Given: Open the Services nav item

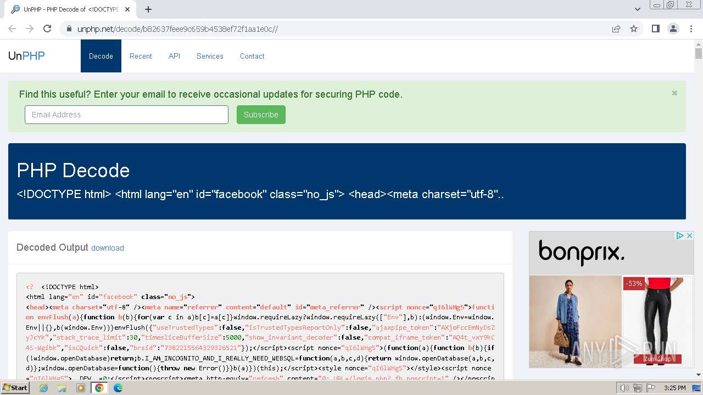Looking at the screenshot, I should point(210,56).
